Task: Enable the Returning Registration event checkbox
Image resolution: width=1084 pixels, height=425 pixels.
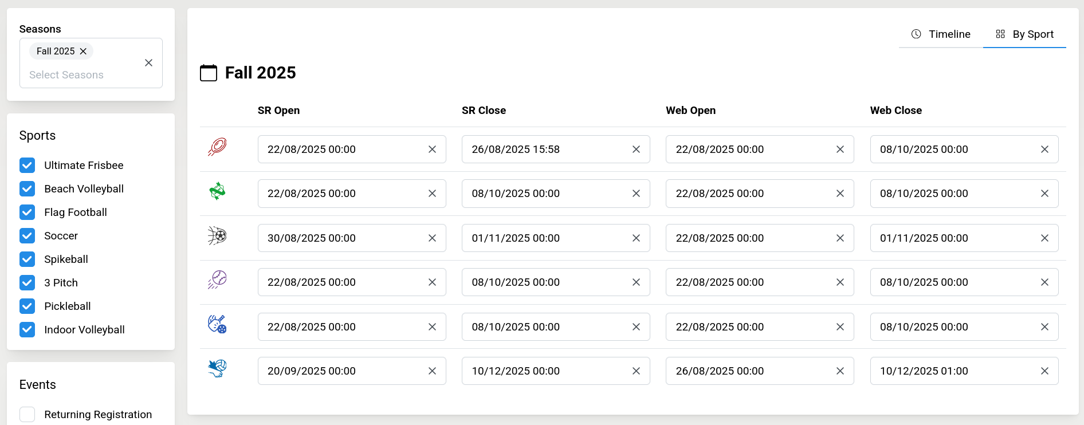Action: (27, 415)
